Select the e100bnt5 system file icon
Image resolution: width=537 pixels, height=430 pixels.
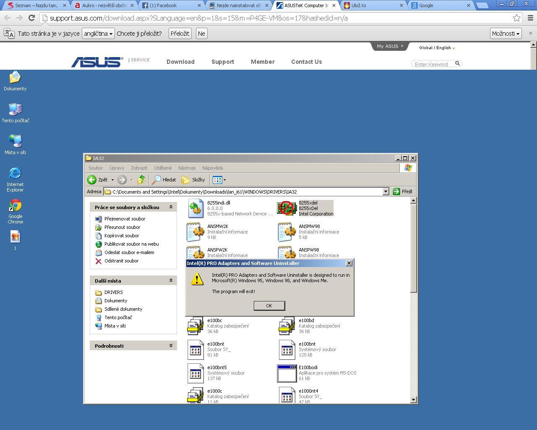(x=196, y=373)
